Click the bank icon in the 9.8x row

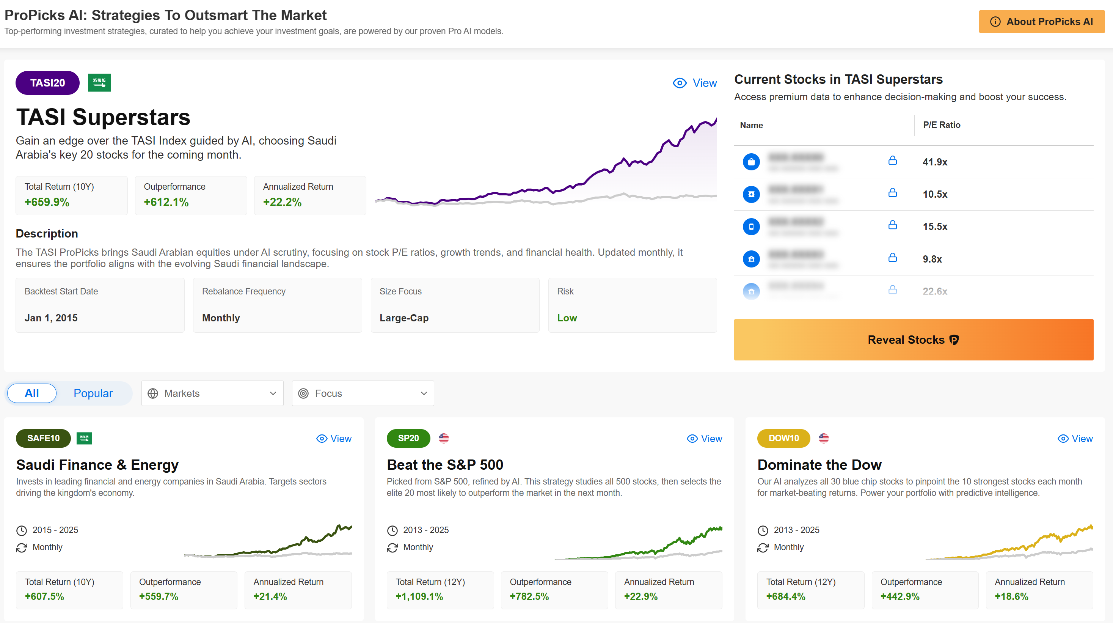point(751,259)
